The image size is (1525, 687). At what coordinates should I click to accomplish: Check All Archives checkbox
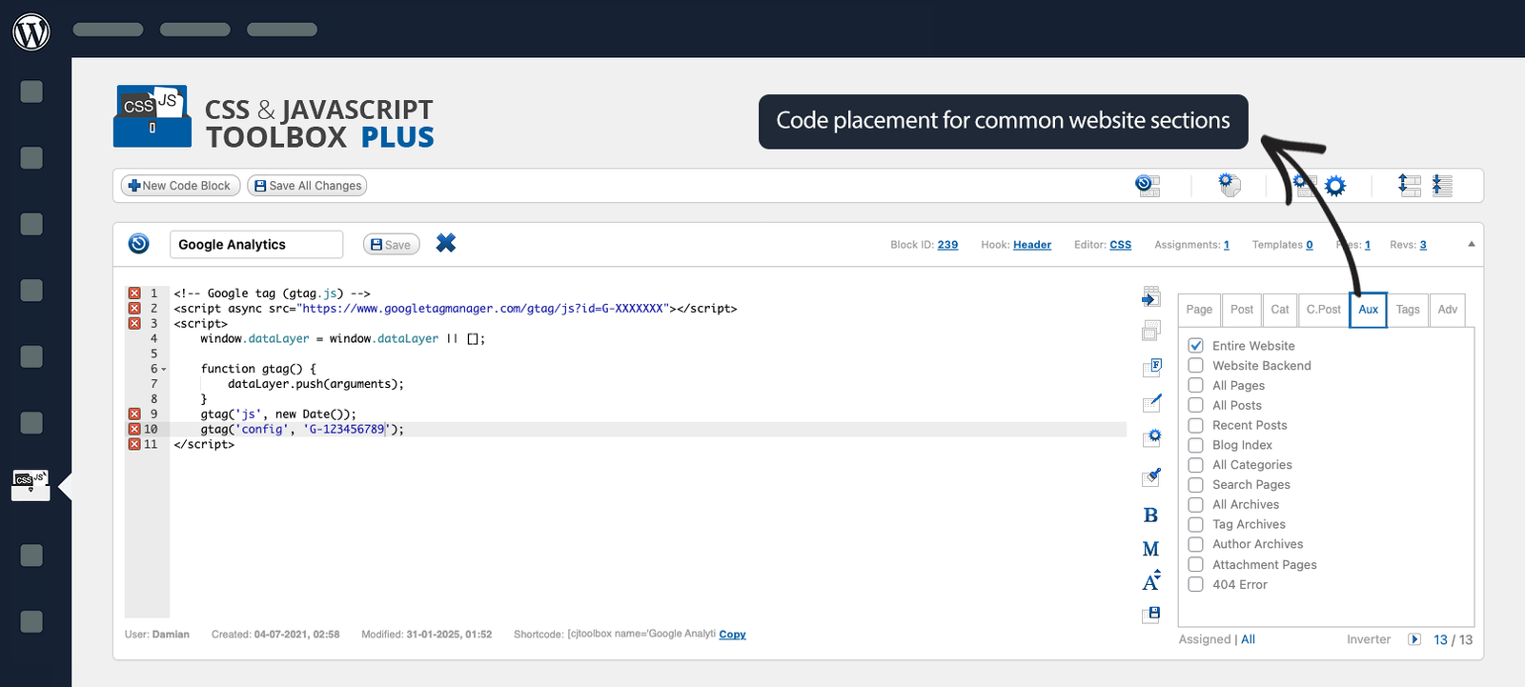[x=1195, y=504]
